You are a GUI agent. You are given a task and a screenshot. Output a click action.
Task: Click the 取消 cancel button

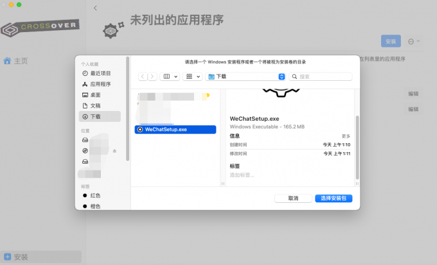point(293,198)
